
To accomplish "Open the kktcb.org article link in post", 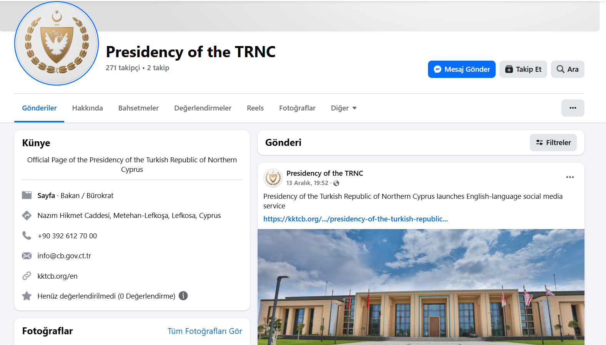I will tap(355, 219).
